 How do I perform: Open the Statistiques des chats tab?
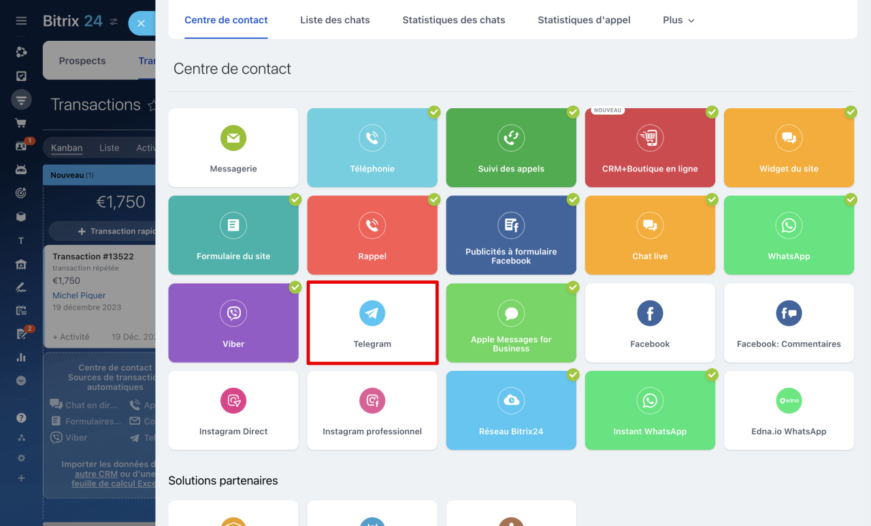(x=454, y=20)
